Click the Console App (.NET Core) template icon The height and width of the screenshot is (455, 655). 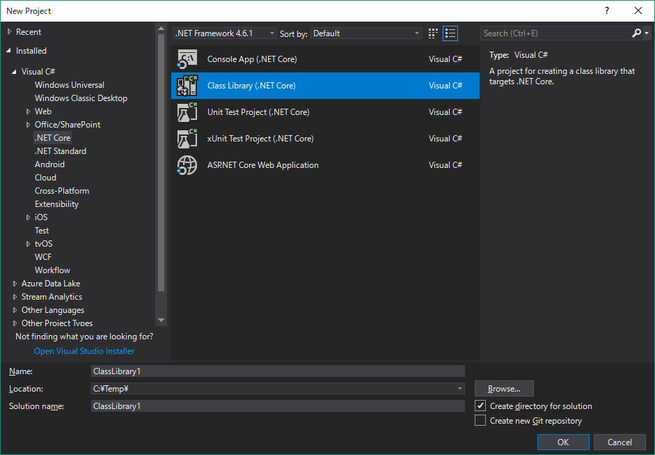187,59
